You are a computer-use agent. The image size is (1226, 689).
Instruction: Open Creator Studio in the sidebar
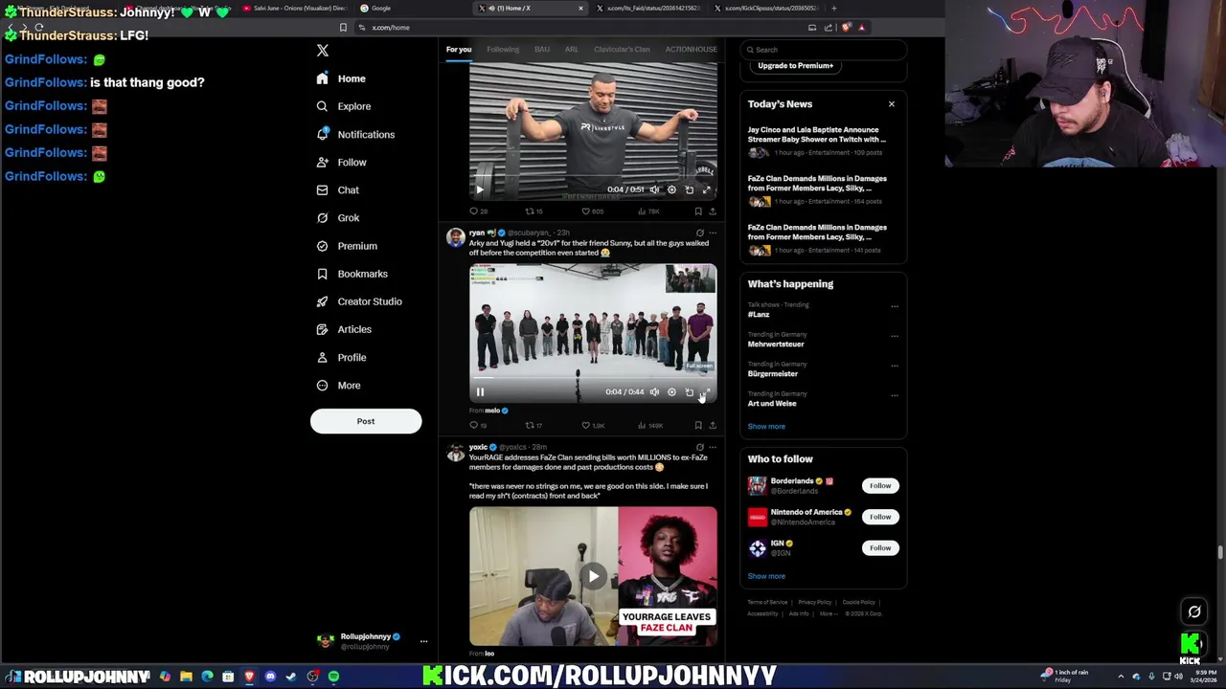[x=359, y=301]
